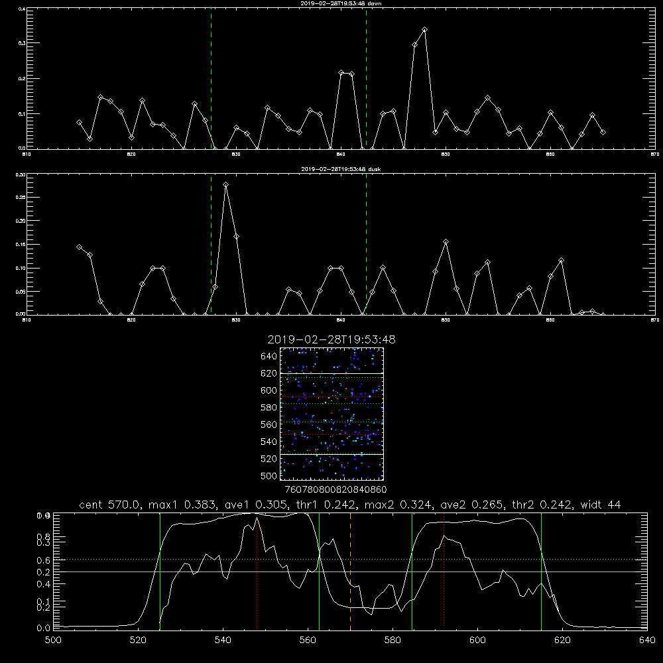Click bottom plot x-axis label 600
Image resolution: width=663 pixels, height=663 pixels.
pyautogui.click(x=477, y=640)
